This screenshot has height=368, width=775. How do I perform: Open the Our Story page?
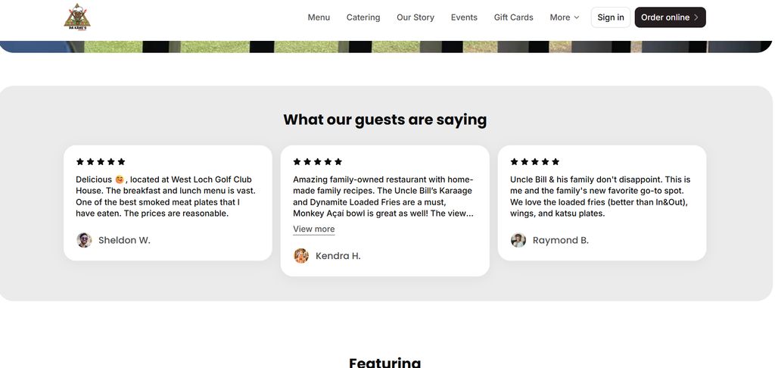click(416, 17)
